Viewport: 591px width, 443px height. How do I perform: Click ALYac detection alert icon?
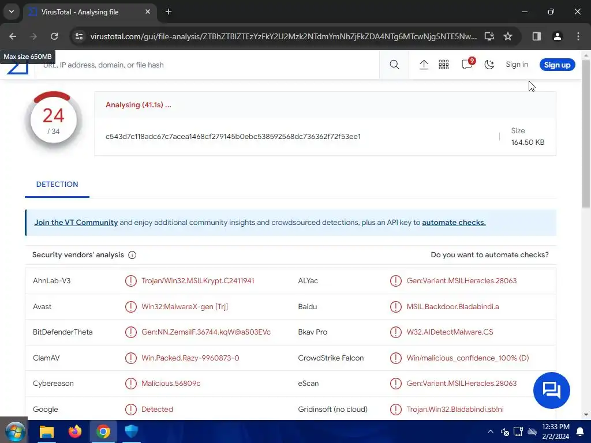(x=396, y=281)
